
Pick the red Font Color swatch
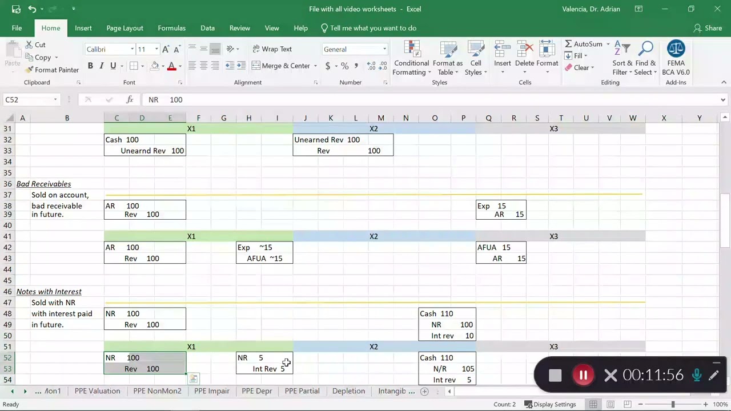pos(171,66)
